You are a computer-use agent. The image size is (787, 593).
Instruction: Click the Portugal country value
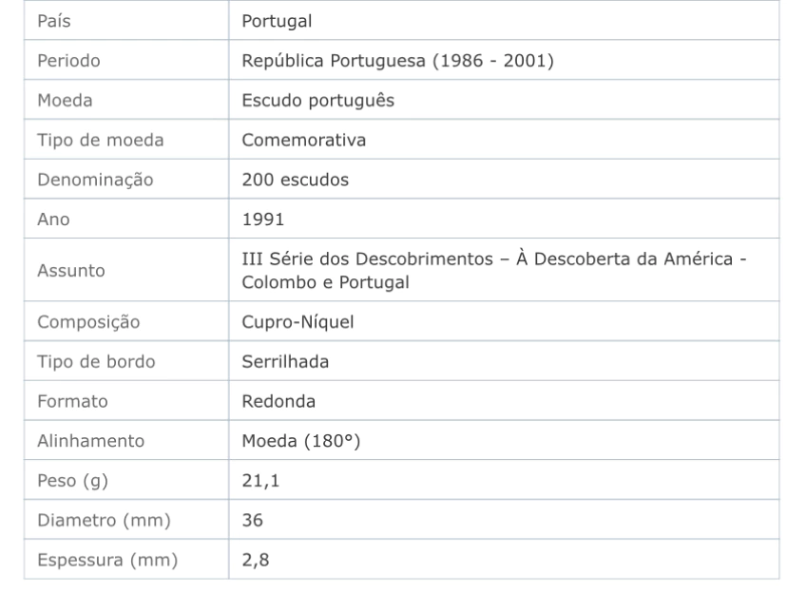[x=277, y=21]
